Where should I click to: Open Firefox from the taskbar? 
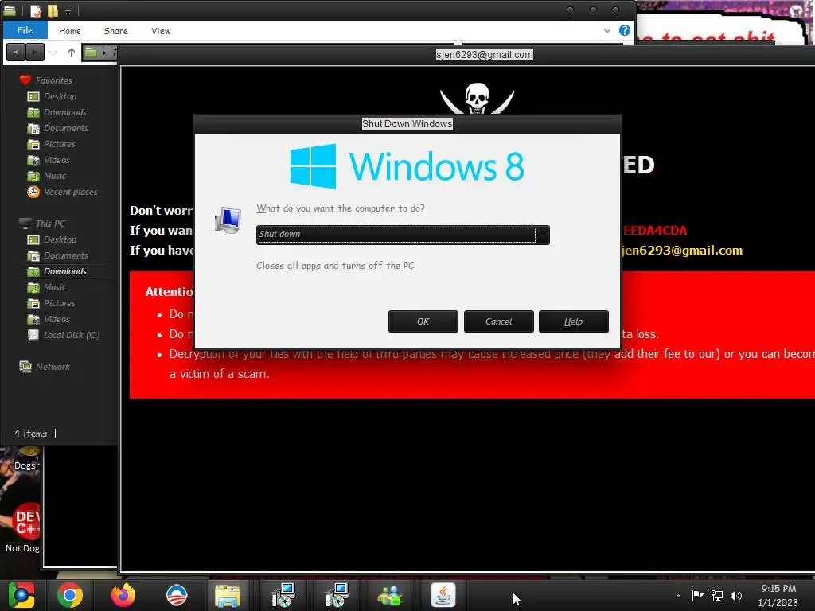123,595
